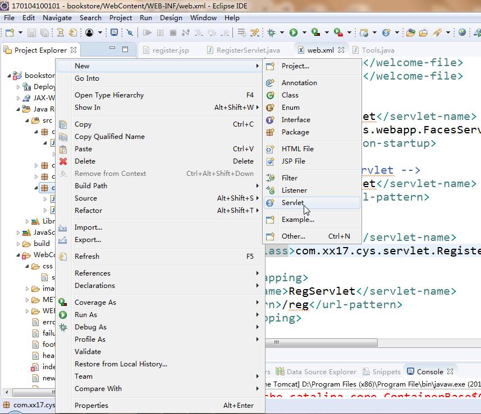Maximize the Project Explorer view

coord(125,49)
